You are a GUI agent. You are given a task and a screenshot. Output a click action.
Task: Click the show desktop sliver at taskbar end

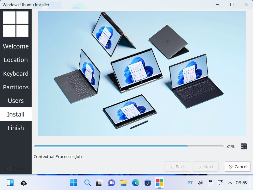click(x=251, y=183)
